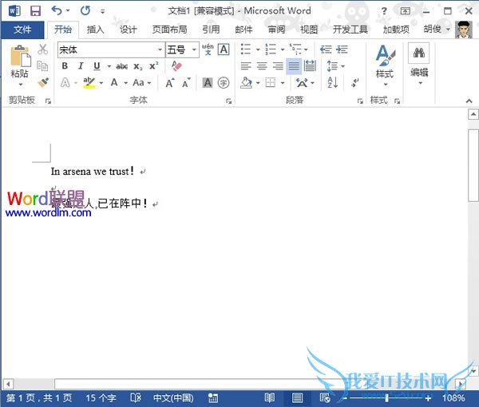Apply strikethrough with the abc icon
The width and height of the screenshot is (479, 407).
(x=121, y=66)
